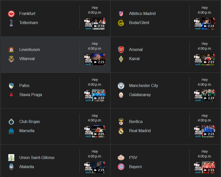Click the Tottenham club crest icon
The width and height of the screenshot is (221, 177).
(11, 23)
